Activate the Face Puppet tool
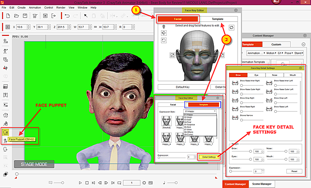 pos(6,132)
